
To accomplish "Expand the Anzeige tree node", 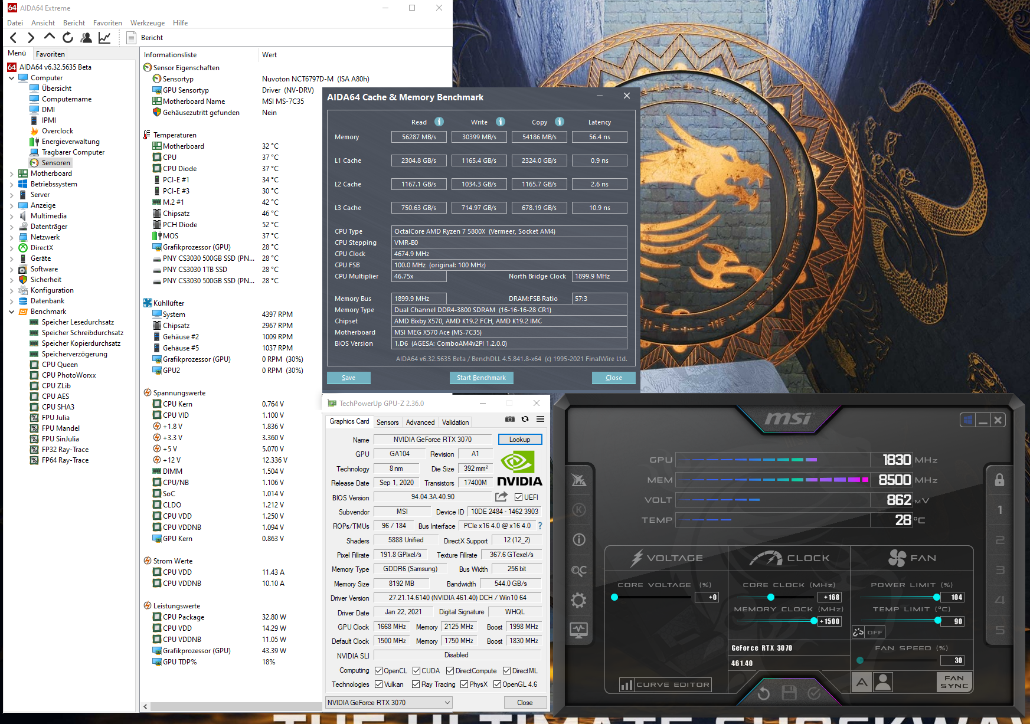I will tap(11, 205).
